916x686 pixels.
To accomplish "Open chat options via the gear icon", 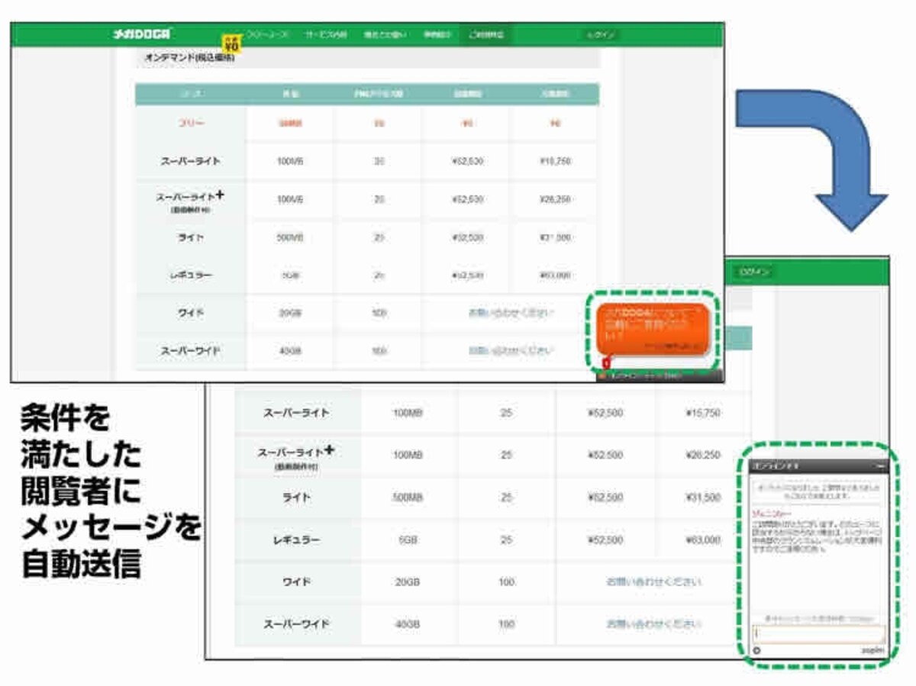I will pyautogui.click(x=757, y=650).
